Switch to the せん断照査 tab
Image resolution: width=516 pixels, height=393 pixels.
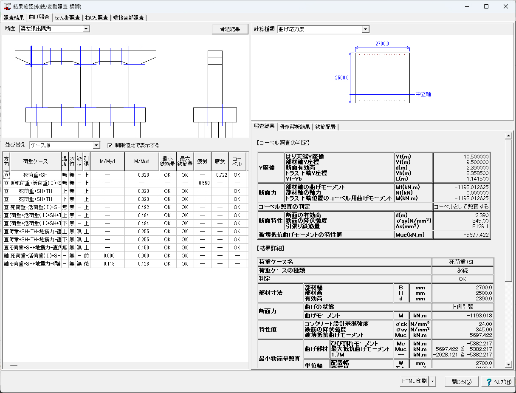tap(68, 17)
